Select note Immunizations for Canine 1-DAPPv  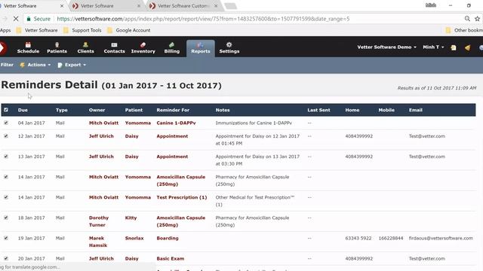click(x=254, y=123)
